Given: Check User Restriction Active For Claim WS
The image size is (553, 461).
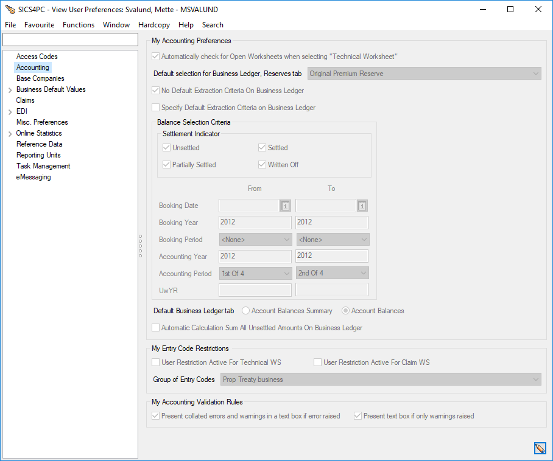Looking at the screenshot, I should click(317, 362).
